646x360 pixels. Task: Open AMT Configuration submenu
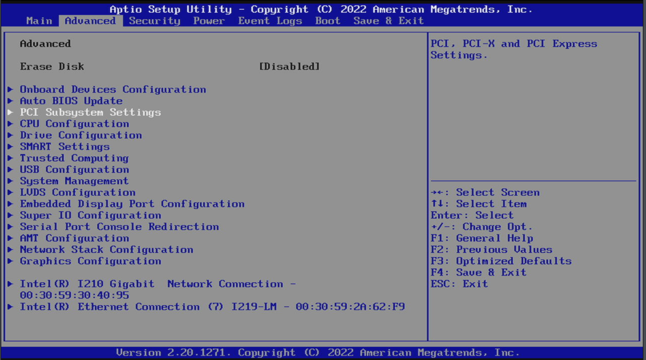tap(74, 238)
